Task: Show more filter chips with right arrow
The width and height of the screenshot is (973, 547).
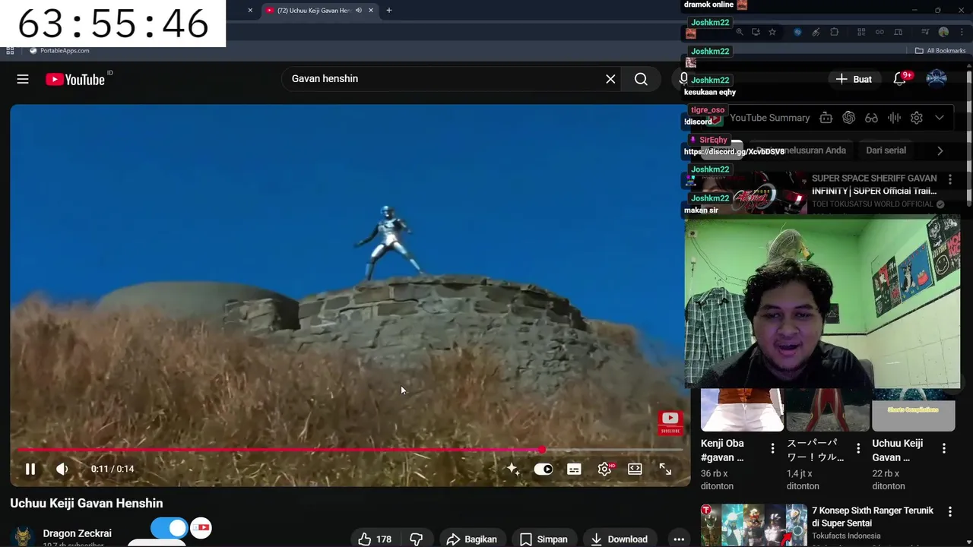Action: [x=940, y=150]
